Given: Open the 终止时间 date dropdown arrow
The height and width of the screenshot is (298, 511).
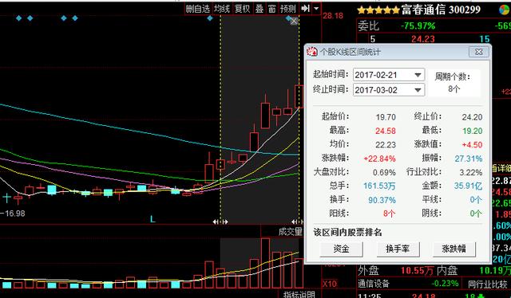Looking at the screenshot, I should (x=418, y=90).
